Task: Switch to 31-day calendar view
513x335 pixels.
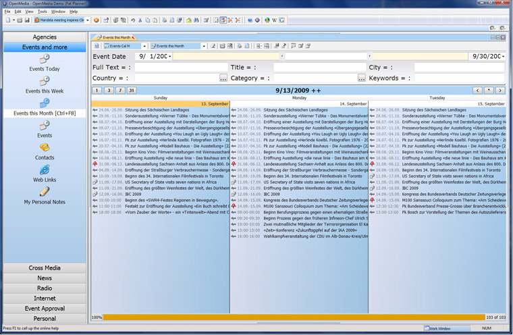Action: 132,90
